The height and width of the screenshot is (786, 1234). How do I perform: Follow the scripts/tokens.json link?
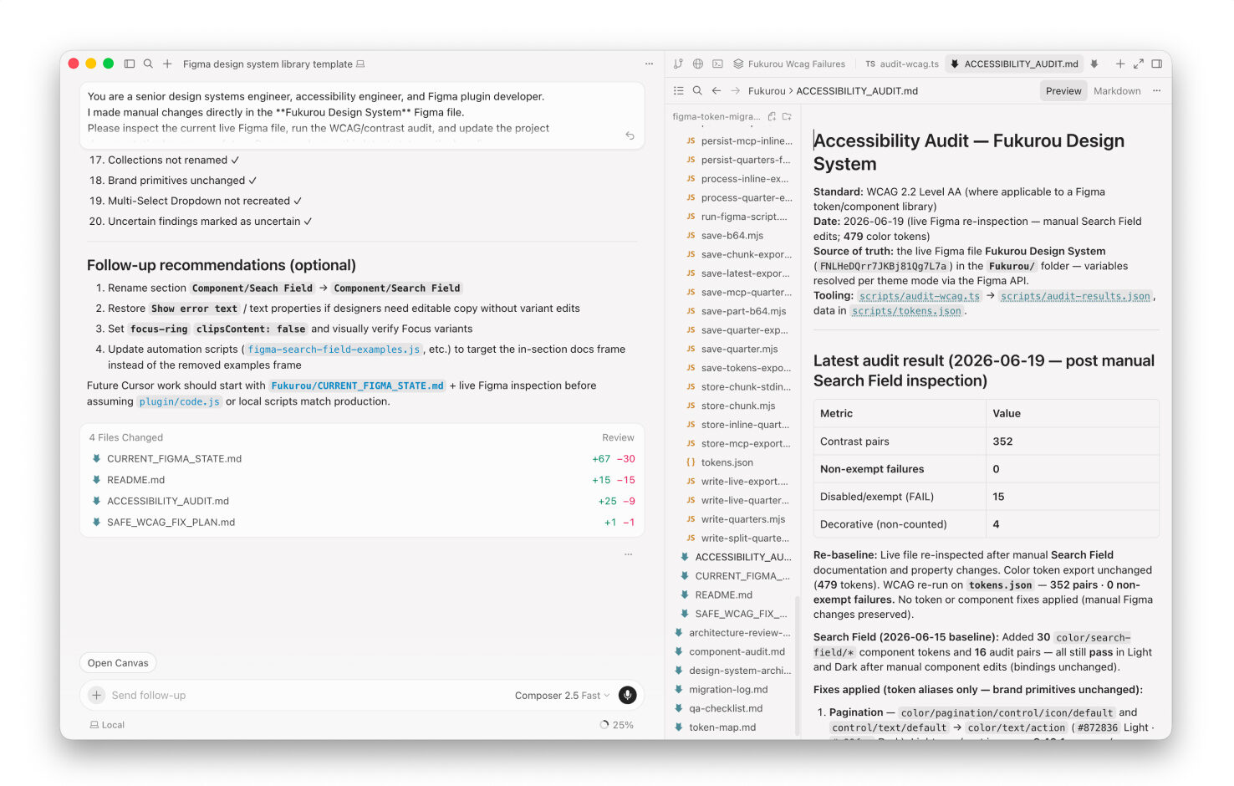pos(906,311)
